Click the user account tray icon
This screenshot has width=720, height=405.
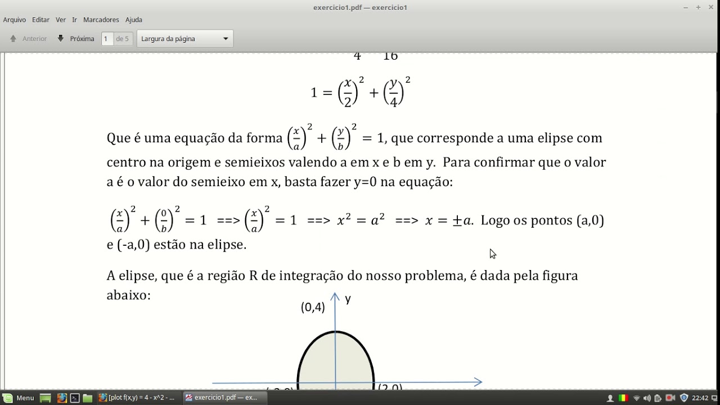610,398
